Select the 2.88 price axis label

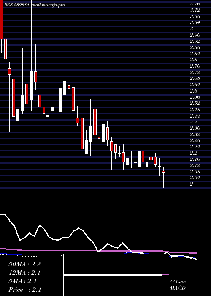195,47
